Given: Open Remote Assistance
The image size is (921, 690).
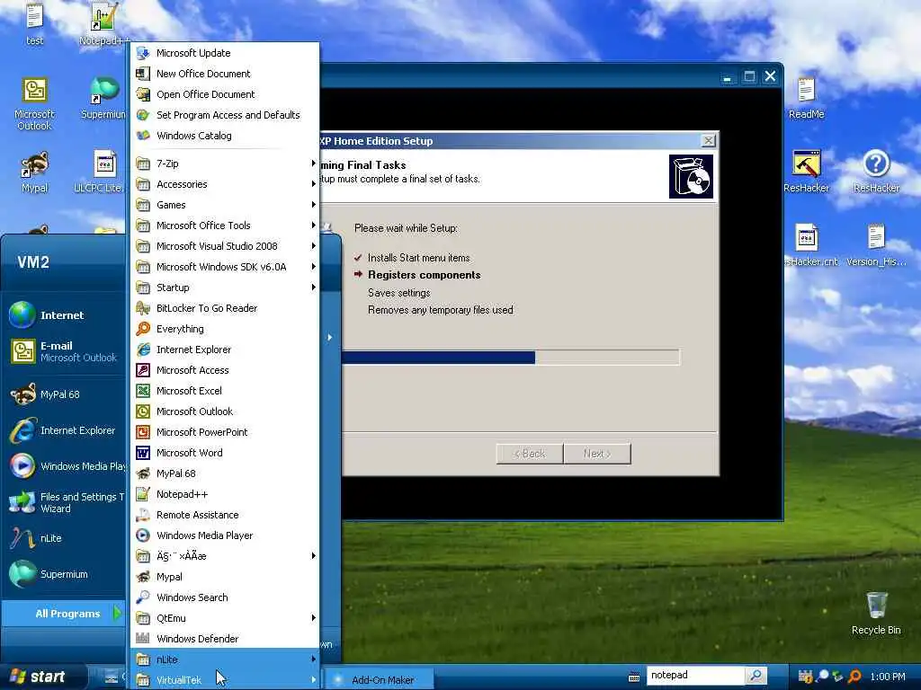Looking at the screenshot, I should click(225, 515).
